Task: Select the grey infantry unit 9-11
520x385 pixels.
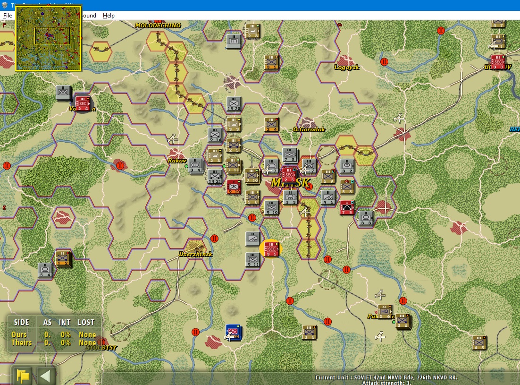Action: pos(253,259)
